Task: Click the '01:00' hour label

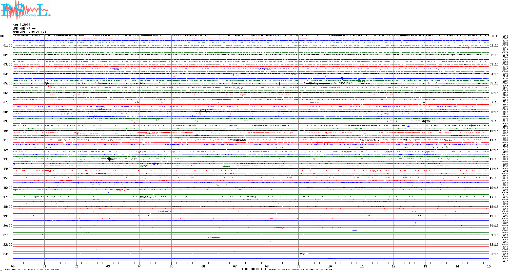Action: [x=8, y=45]
